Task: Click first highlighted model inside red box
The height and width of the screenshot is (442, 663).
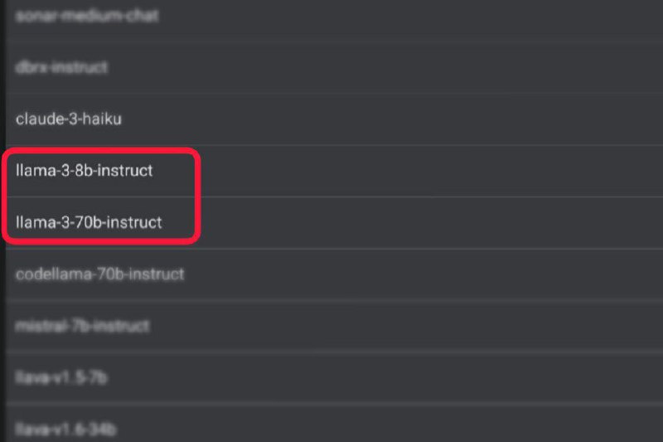Action: coord(85,171)
